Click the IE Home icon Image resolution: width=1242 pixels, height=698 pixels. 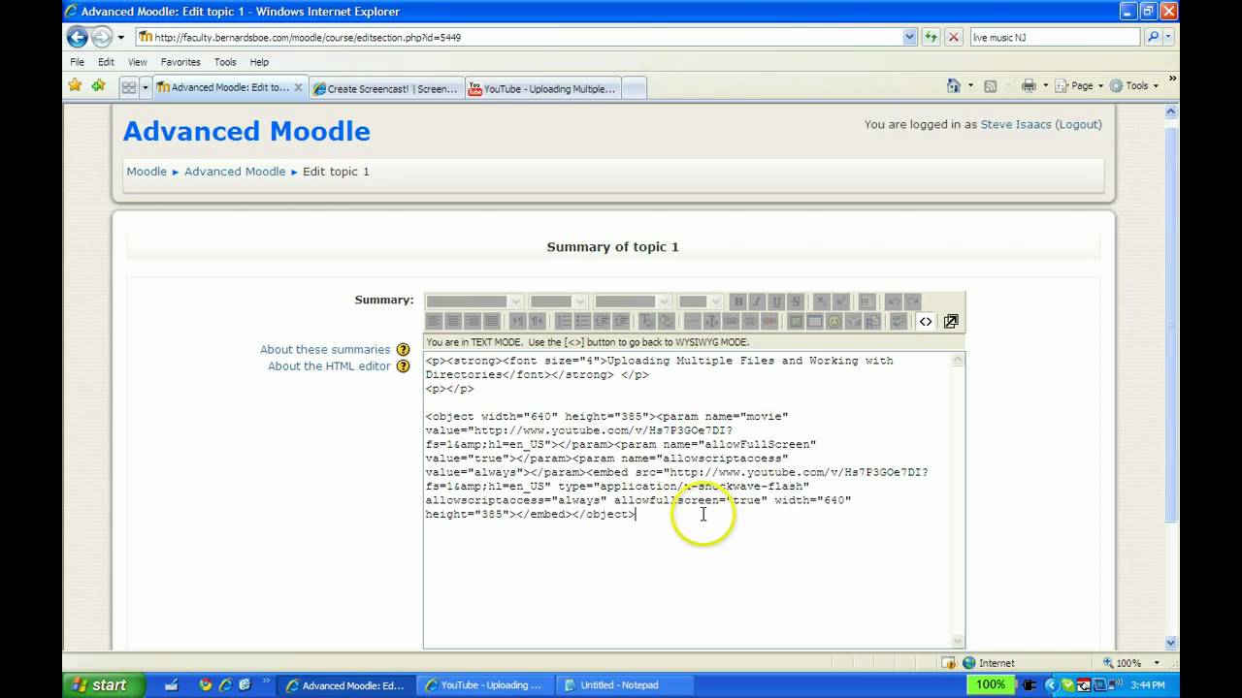coord(954,85)
